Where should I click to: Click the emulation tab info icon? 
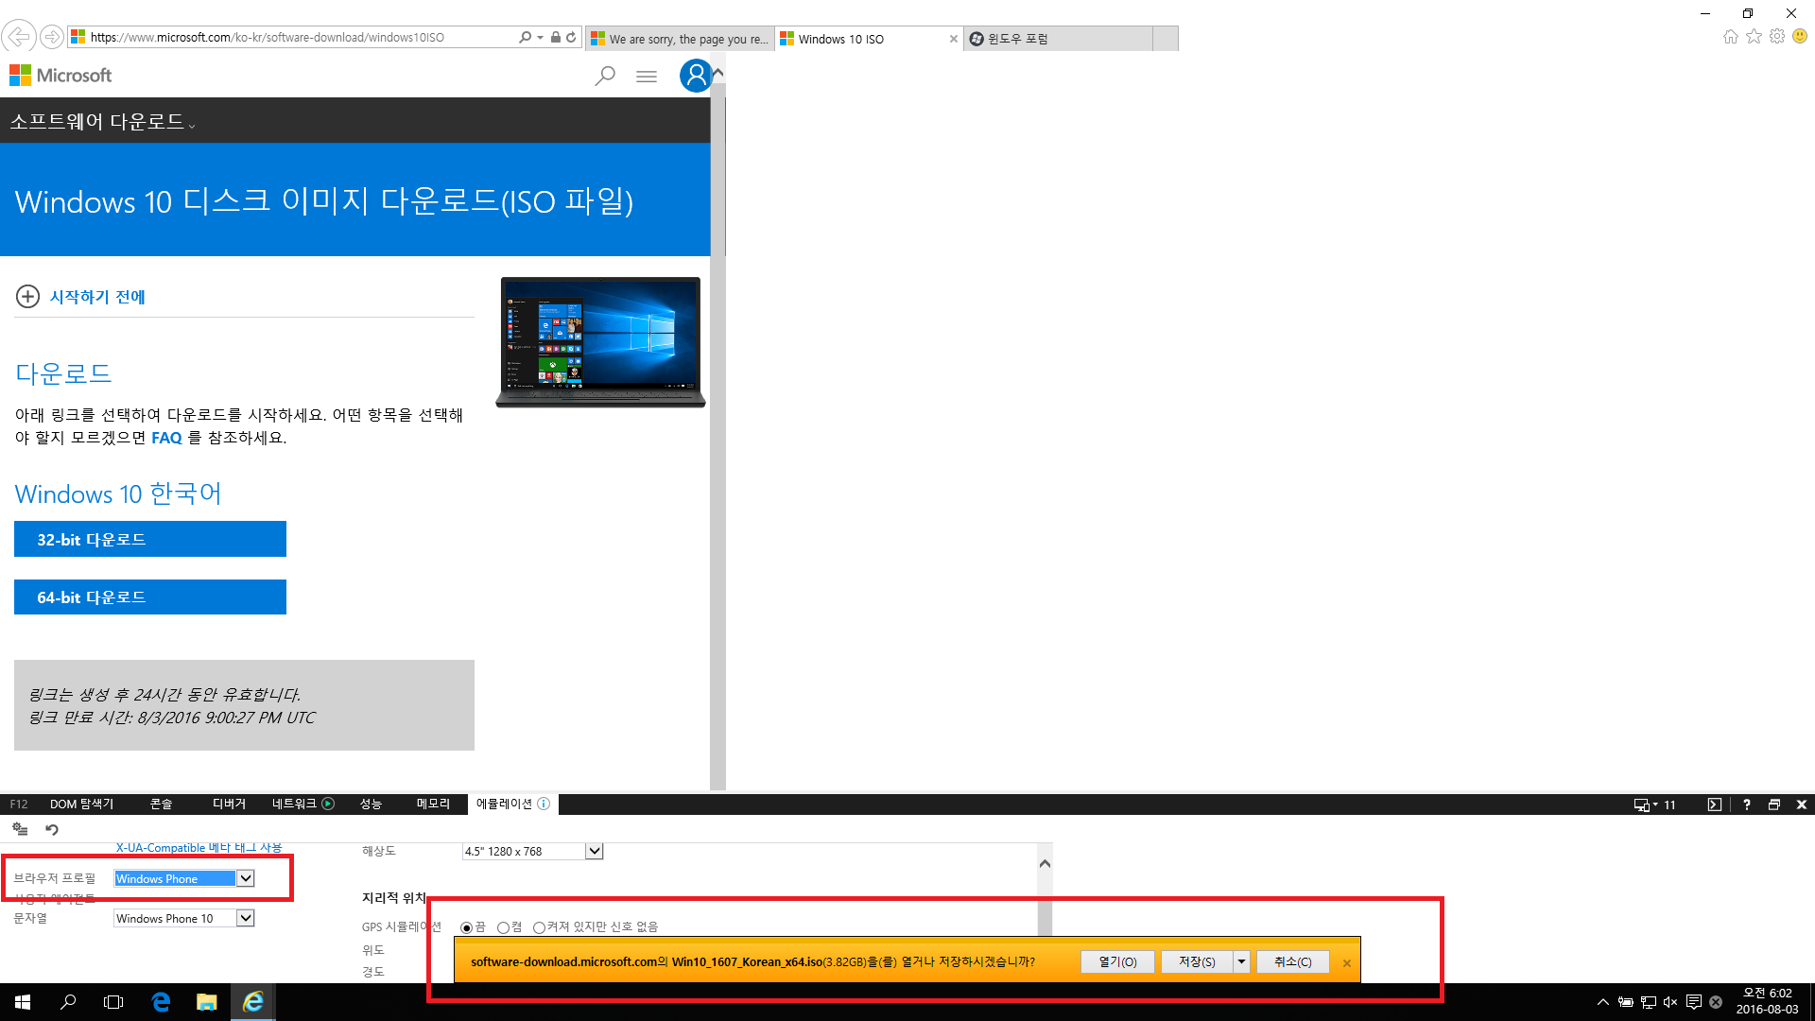click(x=544, y=804)
